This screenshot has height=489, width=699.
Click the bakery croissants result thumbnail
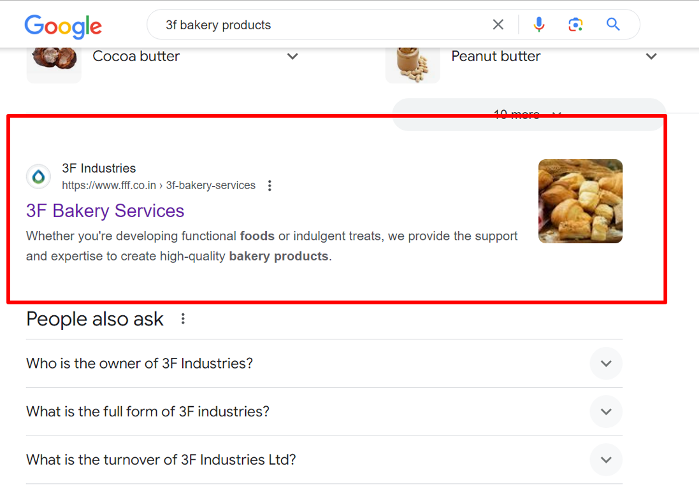coord(580,201)
